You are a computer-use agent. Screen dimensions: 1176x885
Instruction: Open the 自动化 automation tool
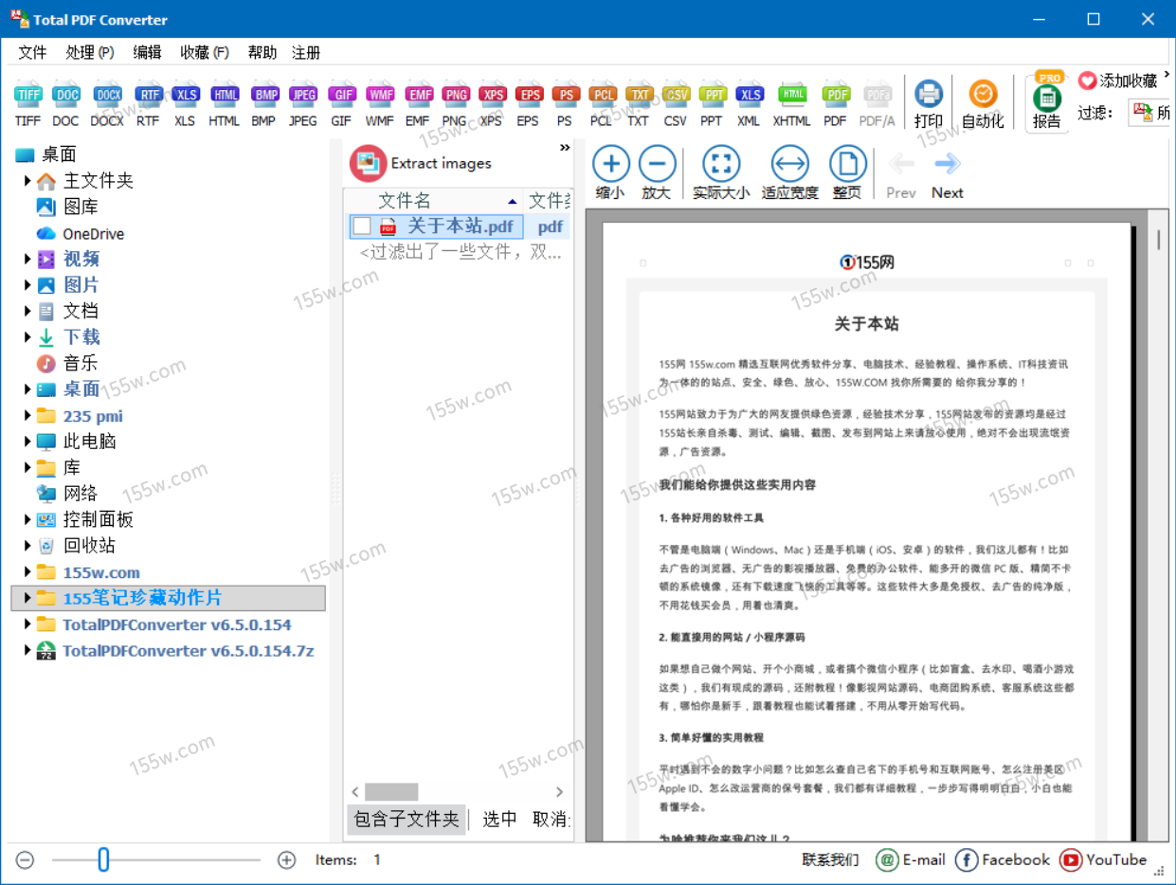tap(983, 96)
